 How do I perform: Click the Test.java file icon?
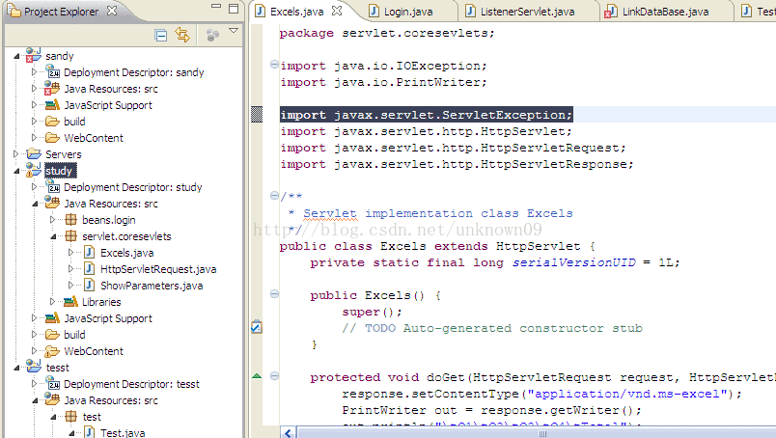pyautogui.click(x=89, y=432)
